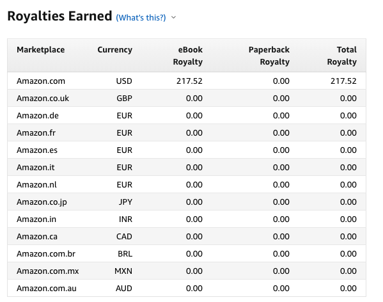Select the Amazon.com.au marketplace row
This screenshot has height=302, width=383.
[187, 289]
